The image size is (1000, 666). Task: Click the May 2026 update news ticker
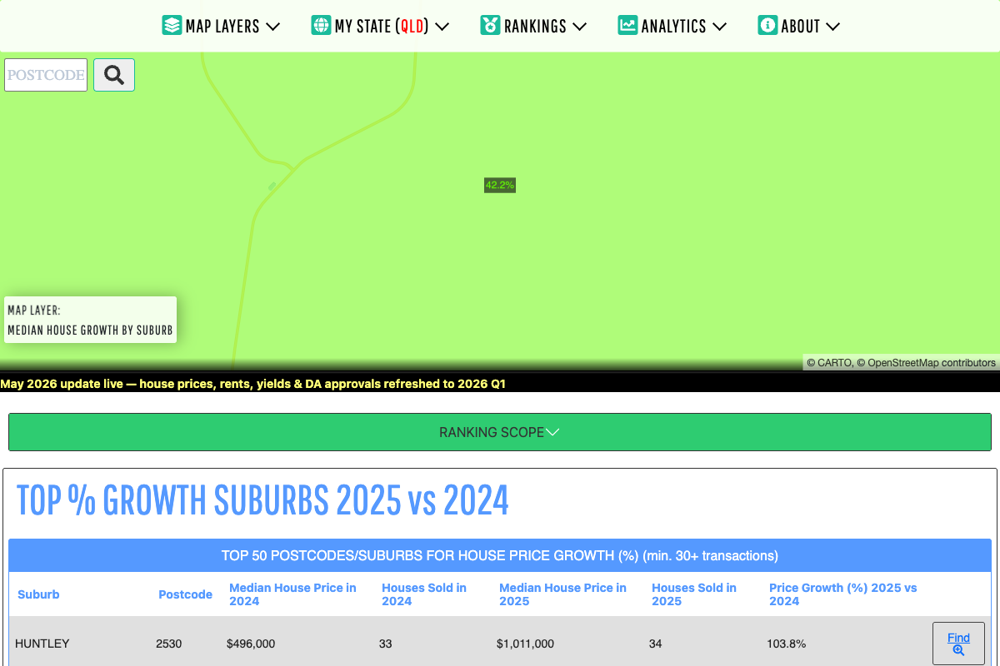tap(253, 384)
